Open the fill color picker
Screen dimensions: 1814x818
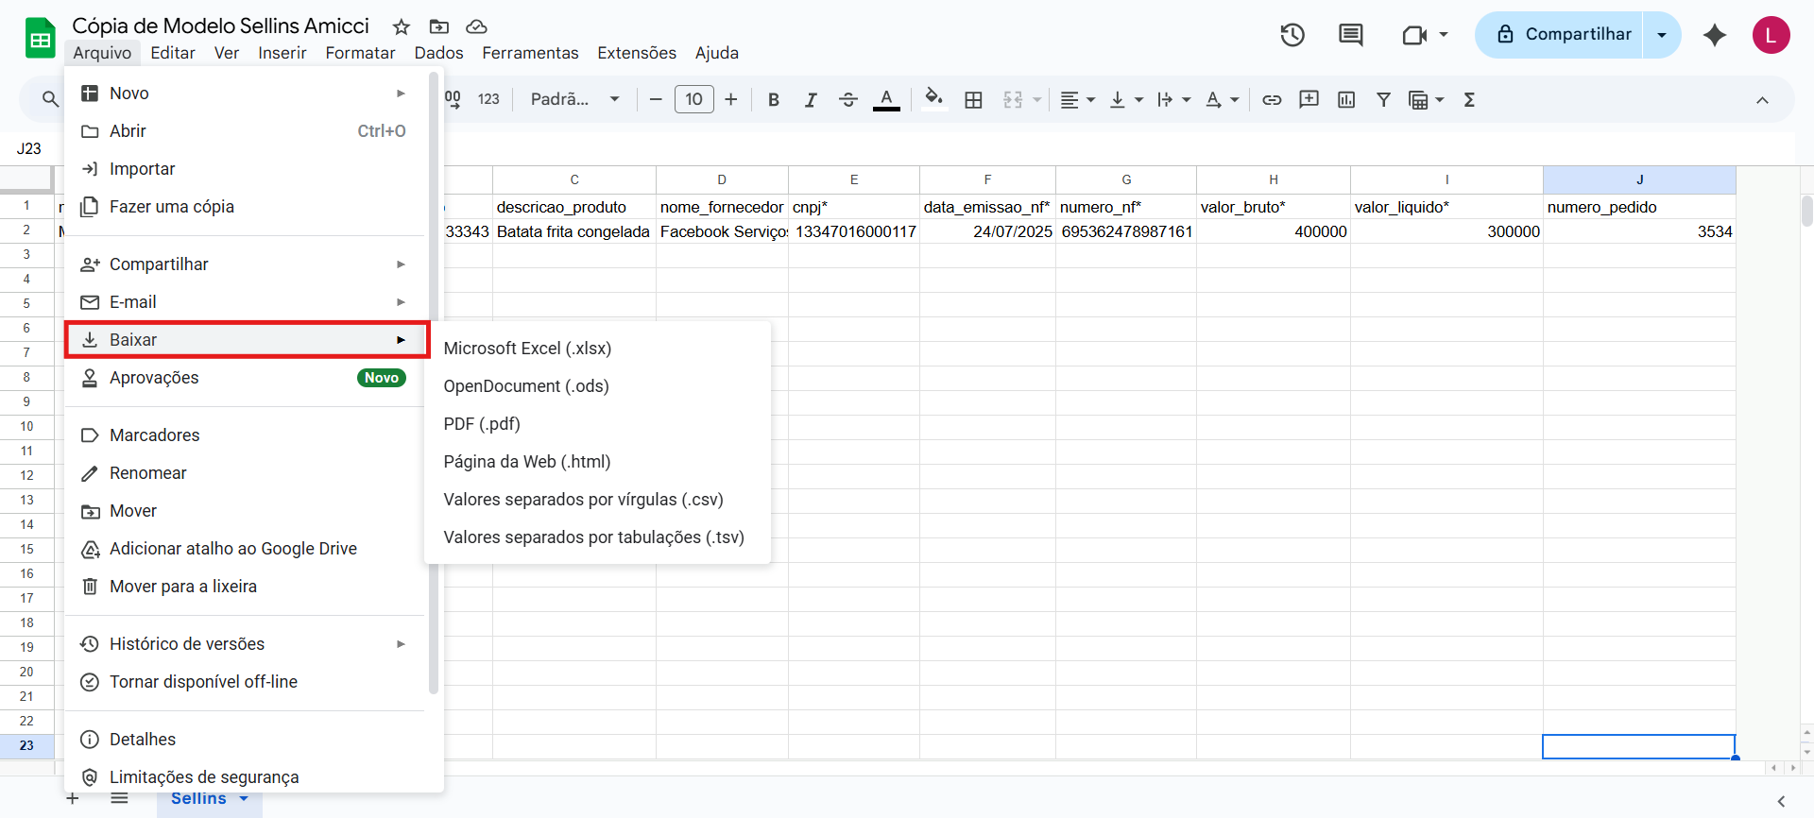point(933,99)
